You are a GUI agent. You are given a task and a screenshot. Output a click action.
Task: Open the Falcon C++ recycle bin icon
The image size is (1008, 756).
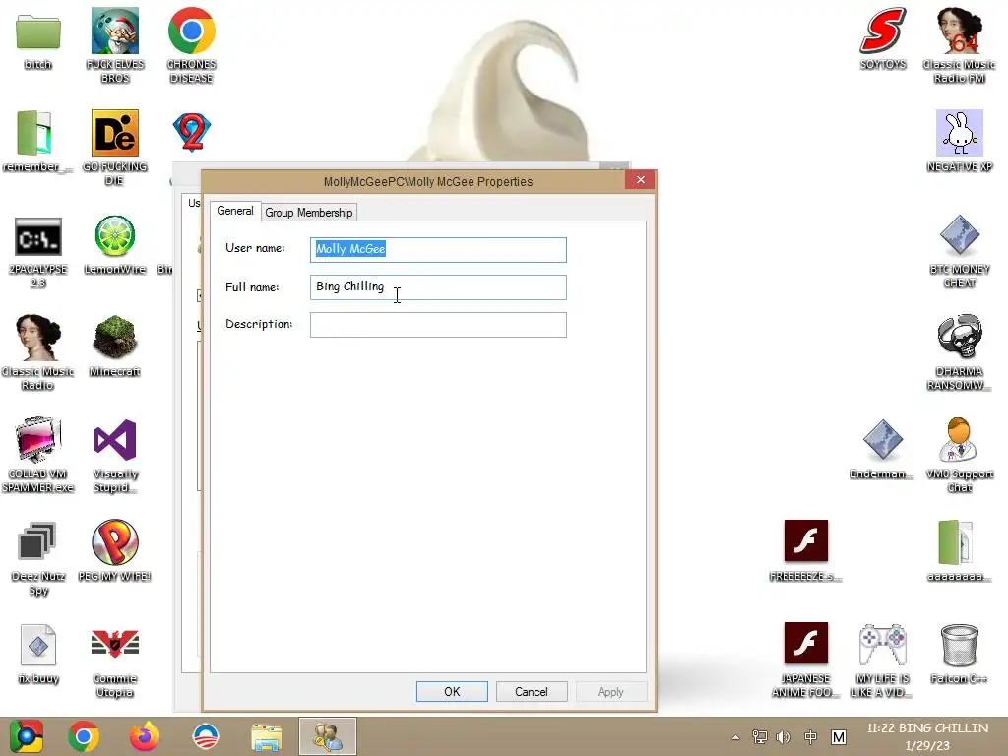coord(959,644)
